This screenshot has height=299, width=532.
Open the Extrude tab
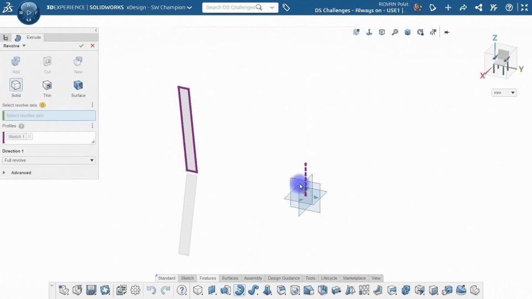pyautogui.click(x=34, y=37)
